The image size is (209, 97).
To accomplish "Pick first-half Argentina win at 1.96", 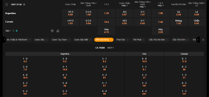I will point(160,13).
